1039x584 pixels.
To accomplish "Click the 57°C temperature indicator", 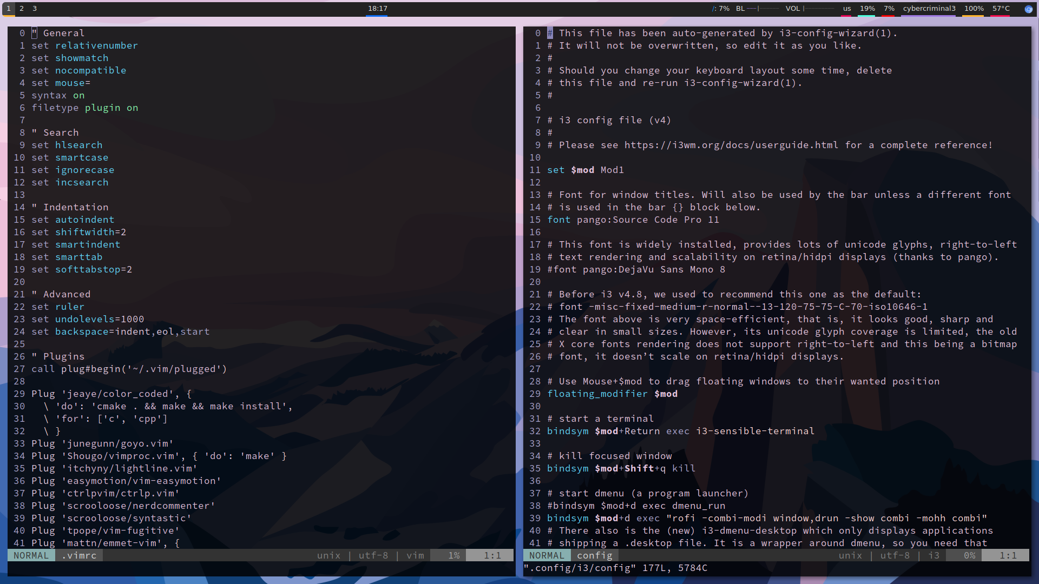I will tap(1001, 9).
